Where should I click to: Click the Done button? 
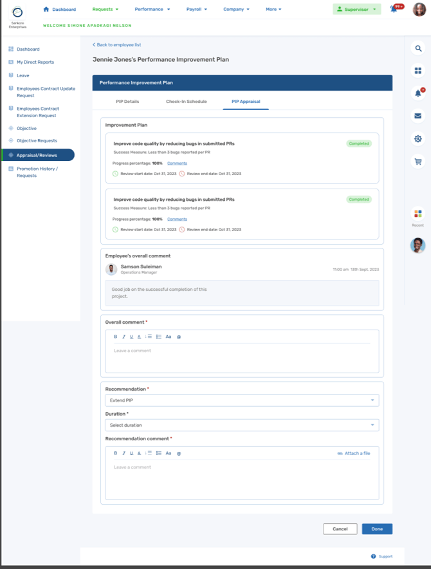tap(377, 529)
